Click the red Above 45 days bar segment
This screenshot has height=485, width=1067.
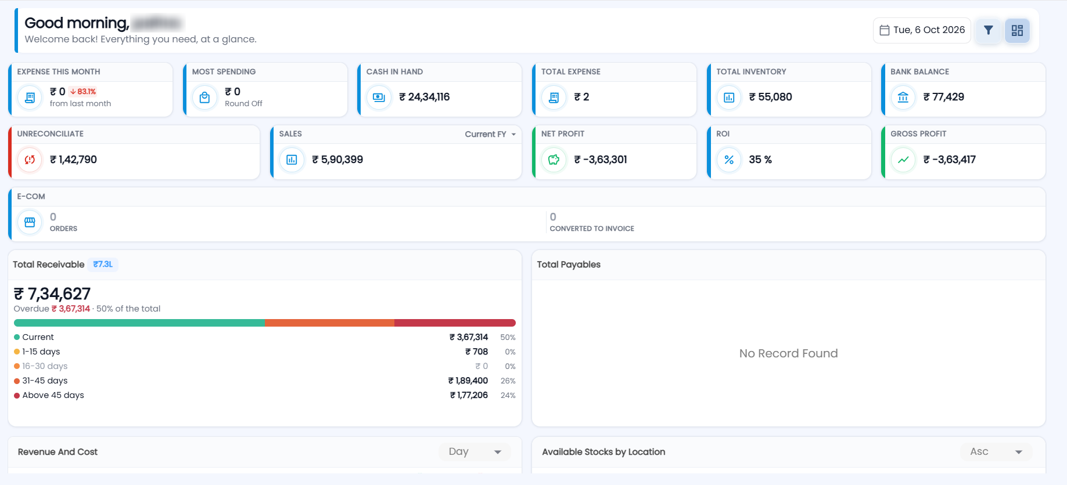pyautogui.click(x=455, y=323)
